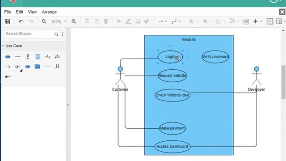Viewport: 286px width, 161px height.
Task: Toggle the Shadow rectangle button
Action: point(138,21)
